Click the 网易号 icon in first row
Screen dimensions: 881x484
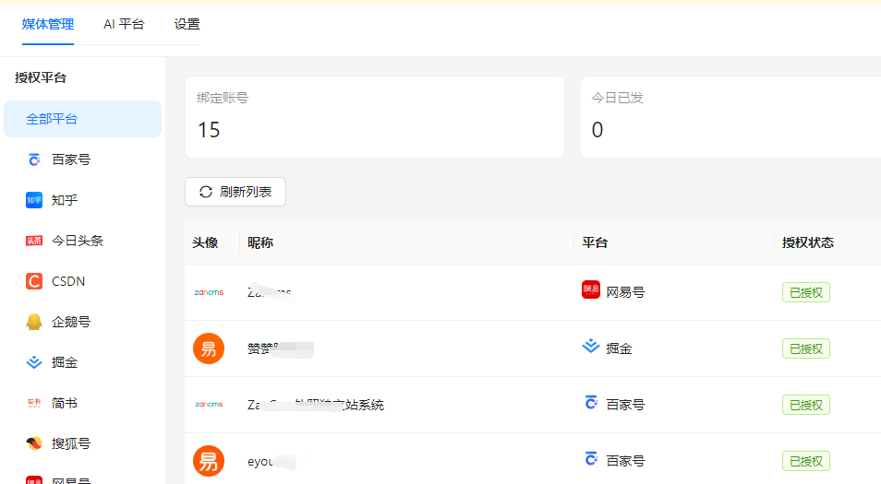point(591,290)
